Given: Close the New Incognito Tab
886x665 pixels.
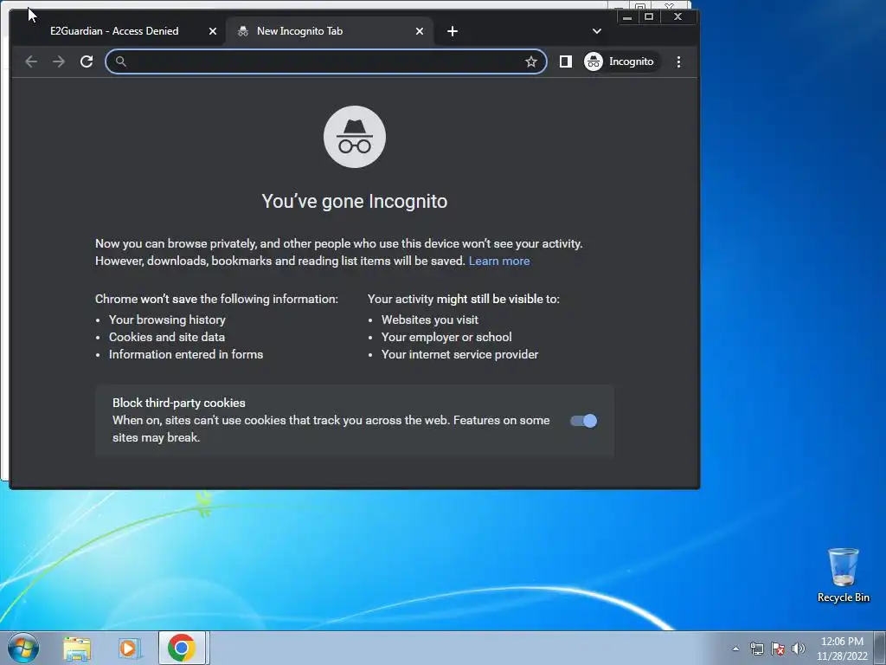Looking at the screenshot, I should coord(420,31).
